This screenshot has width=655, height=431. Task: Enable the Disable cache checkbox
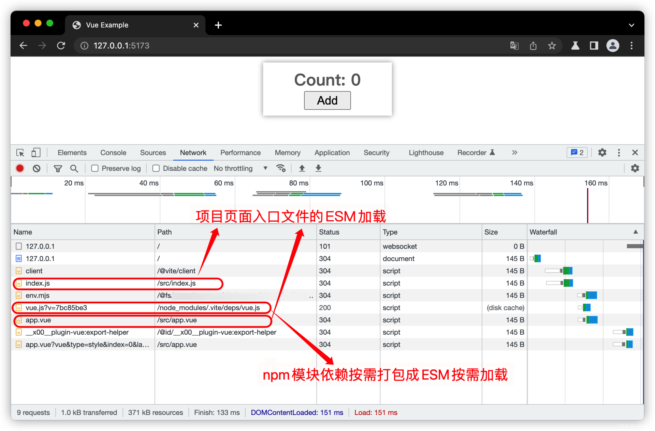pyautogui.click(x=156, y=168)
